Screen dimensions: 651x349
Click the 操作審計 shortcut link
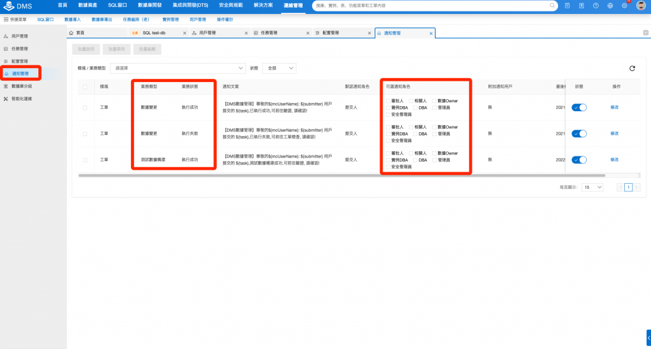coord(224,20)
